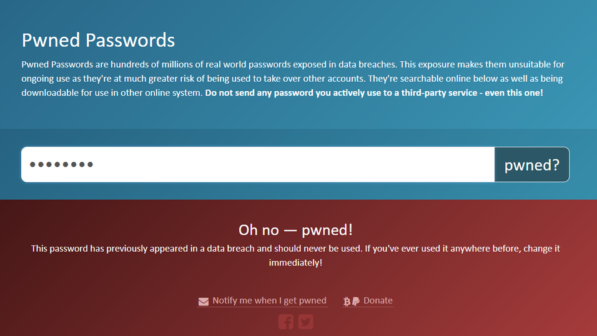Viewport: 597px width, 336px height.
Task: Click the PayPal logo beside Donate
Action: [x=355, y=301]
